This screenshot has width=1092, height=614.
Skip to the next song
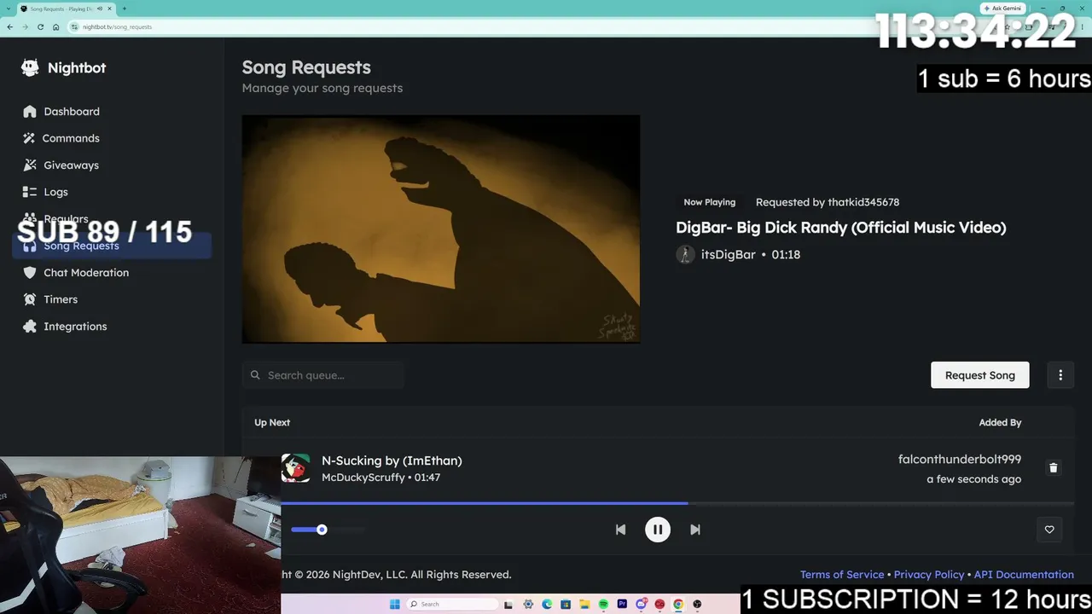[x=695, y=530]
